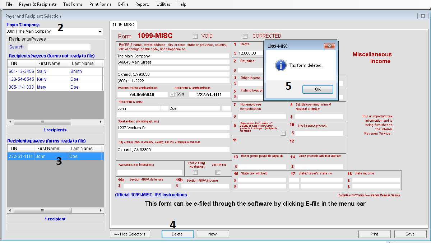Click recipient ID 222-51-1111 field
The width and height of the screenshot is (431, 243).
(209, 94)
